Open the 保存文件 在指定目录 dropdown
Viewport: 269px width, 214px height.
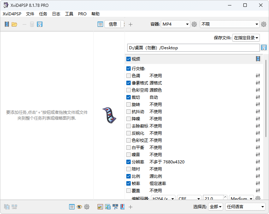click(246, 38)
